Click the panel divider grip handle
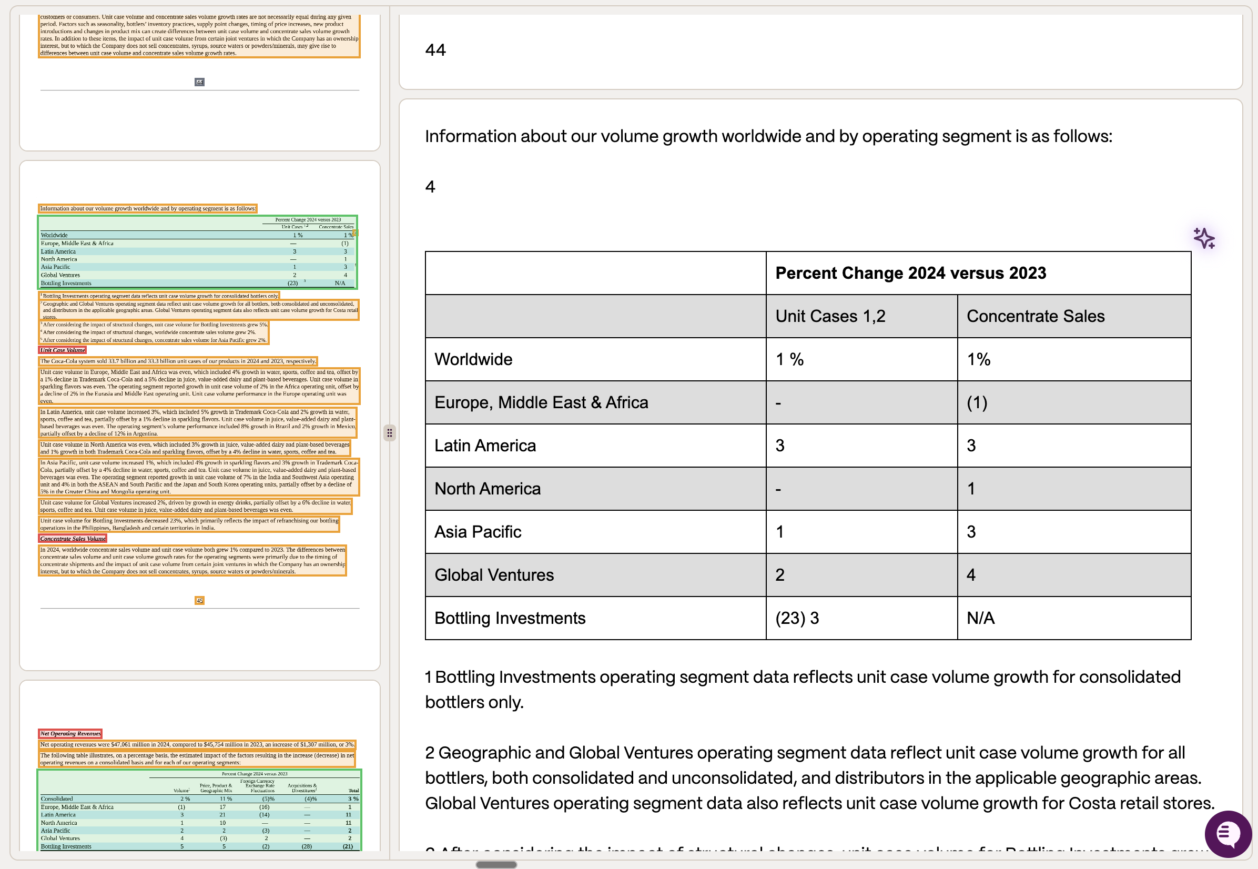The image size is (1258, 869). (x=389, y=433)
